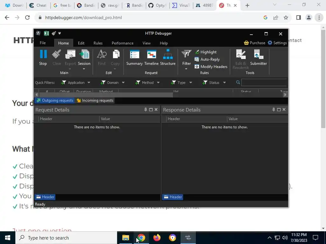Viewport: 326px width, 244px height.
Task: Click the Windows Start button
Action: [x=8, y=238]
